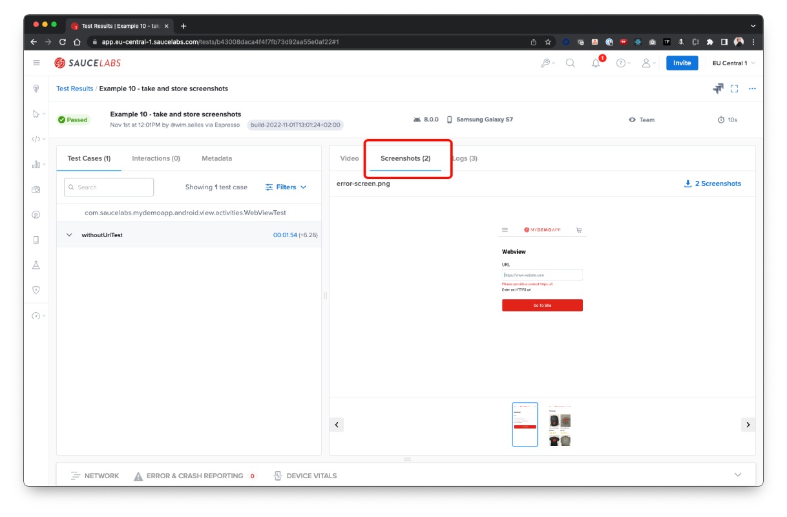The height and width of the screenshot is (517, 787).
Task: Click the flask sidebar icon
Action: (x=36, y=265)
